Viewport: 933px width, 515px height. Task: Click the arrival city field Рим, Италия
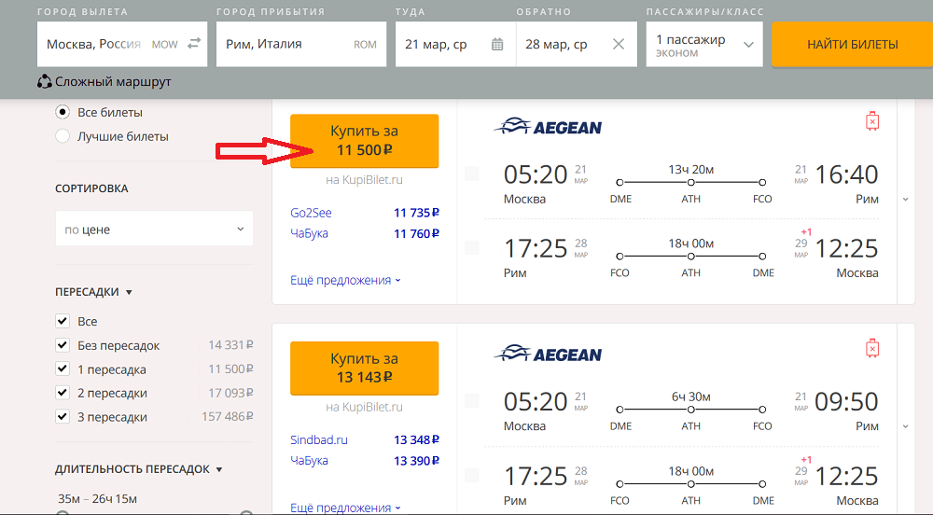301,45
